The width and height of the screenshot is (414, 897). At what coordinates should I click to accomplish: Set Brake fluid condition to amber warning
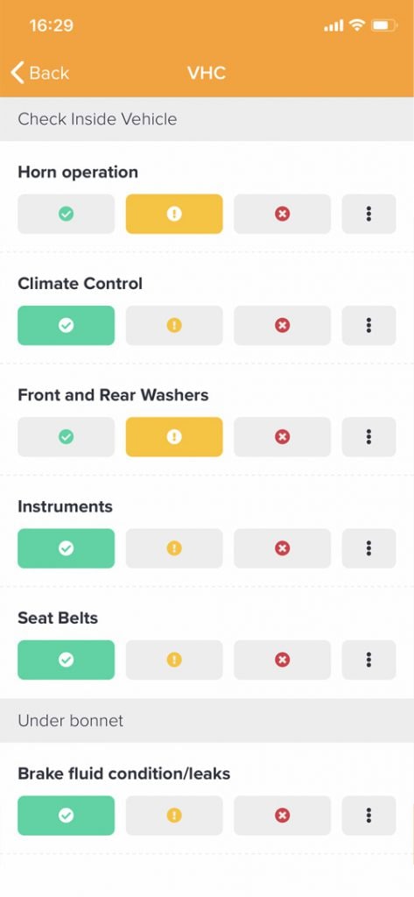pyautogui.click(x=174, y=816)
